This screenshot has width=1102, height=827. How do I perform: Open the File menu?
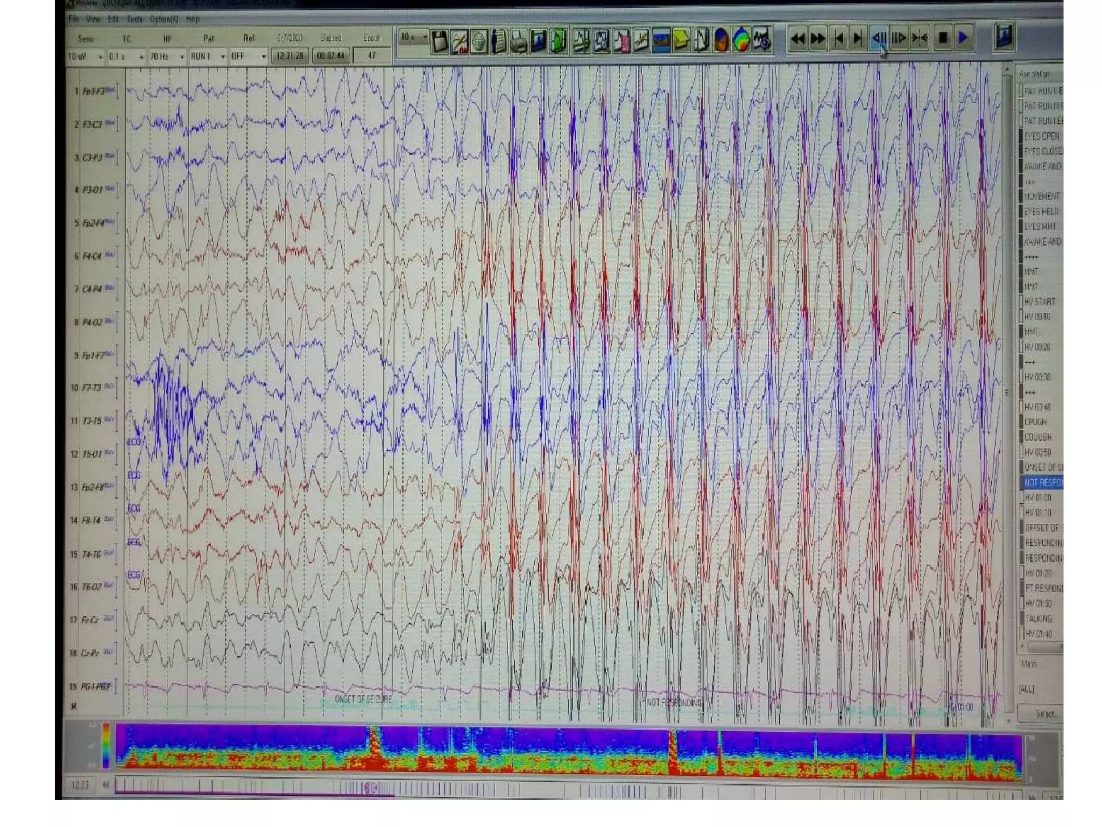tap(74, 19)
